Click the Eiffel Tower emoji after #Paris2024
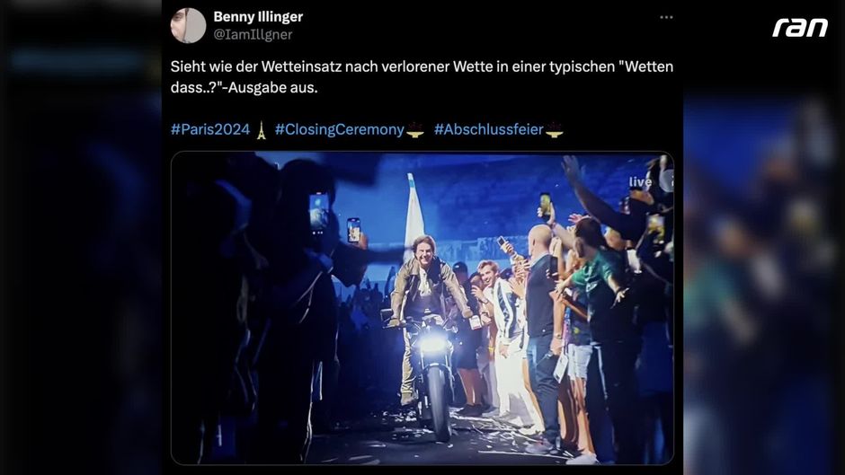Screen dimensions: 845x475 point(262,130)
